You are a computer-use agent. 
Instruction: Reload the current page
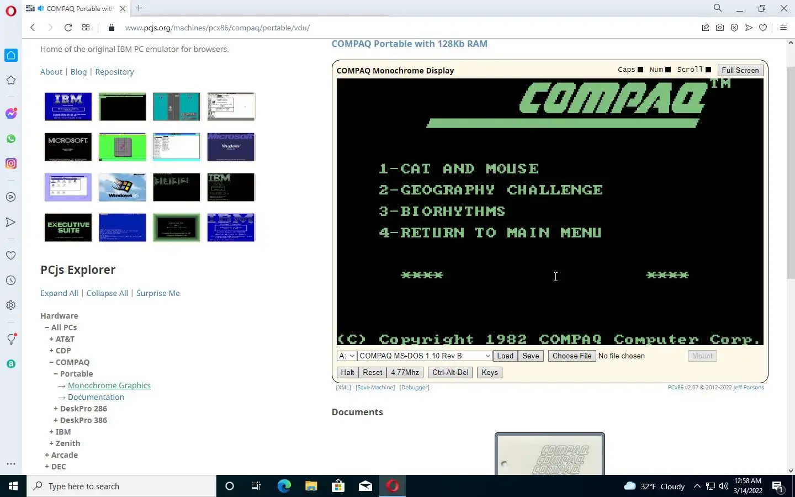point(68,28)
